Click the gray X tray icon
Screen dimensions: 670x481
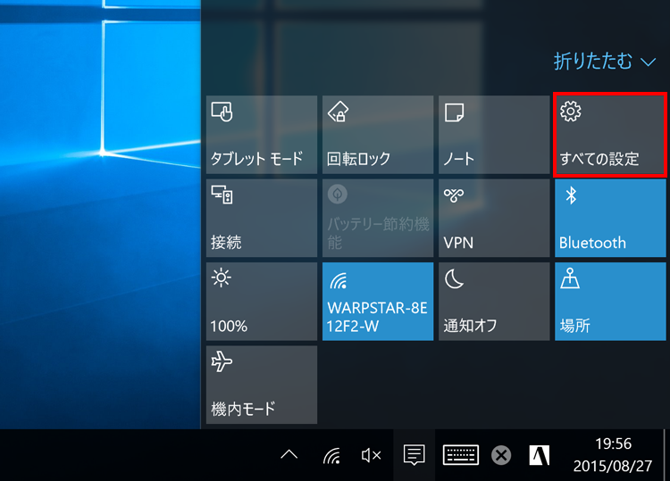(x=501, y=455)
